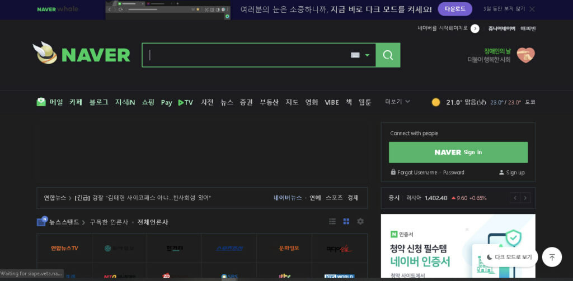Viewport: 573px width, 281px height.
Task: Open the 연합뉴스 breaking headline source
Action: tap(55, 198)
